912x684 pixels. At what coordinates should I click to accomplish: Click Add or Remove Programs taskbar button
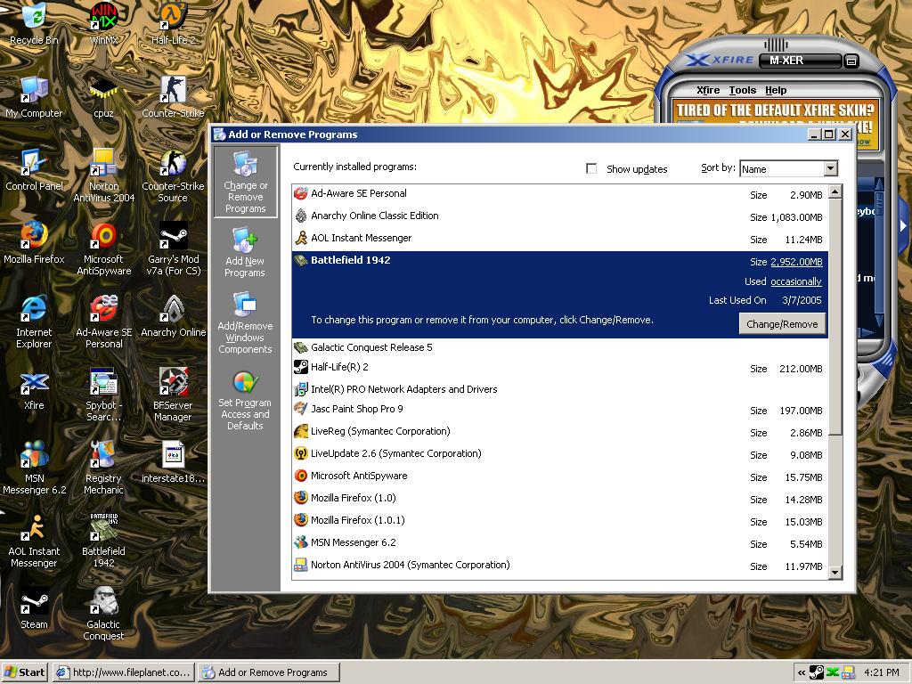(x=268, y=672)
